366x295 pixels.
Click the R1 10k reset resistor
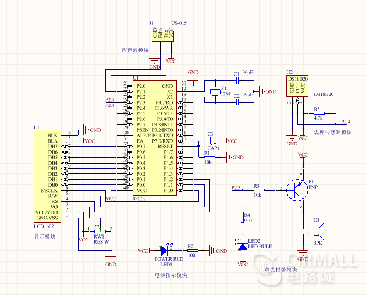(x=209, y=157)
